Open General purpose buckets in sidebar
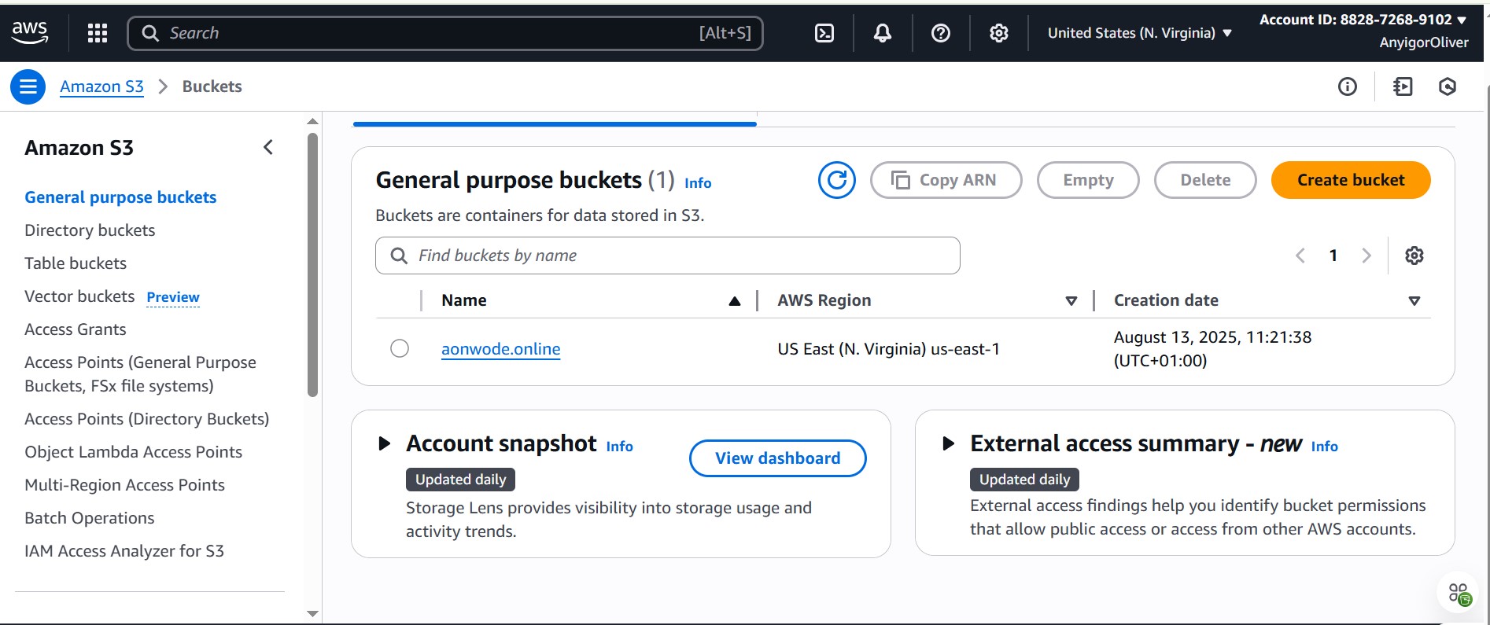 point(120,197)
